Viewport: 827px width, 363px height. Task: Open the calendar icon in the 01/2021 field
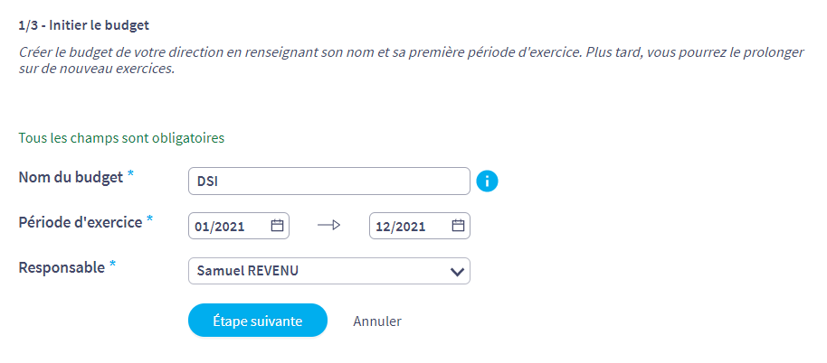pyautogui.click(x=277, y=227)
